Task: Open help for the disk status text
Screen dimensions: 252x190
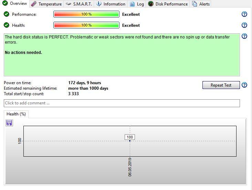Action: (244, 36)
